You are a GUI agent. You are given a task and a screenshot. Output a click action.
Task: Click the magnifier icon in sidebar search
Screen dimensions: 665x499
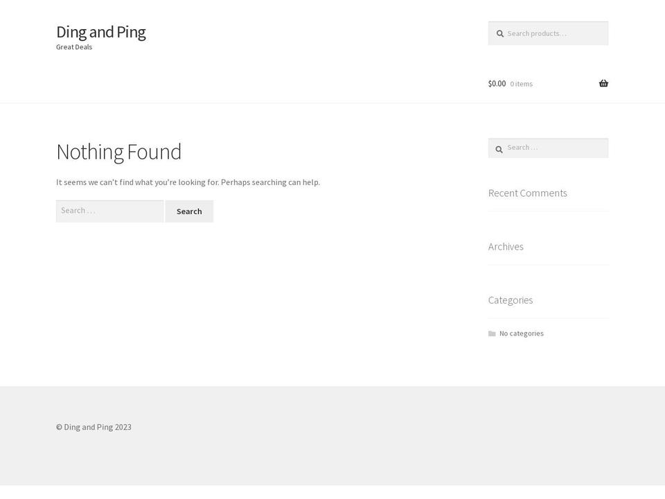499,150
